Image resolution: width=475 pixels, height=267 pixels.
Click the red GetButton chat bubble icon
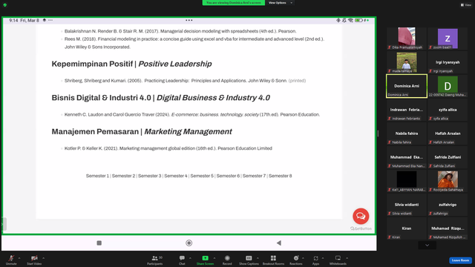point(361,216)
